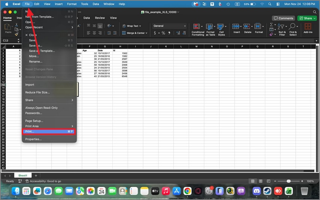320x200 pixels.
Task: Click the percent style icon
Action: tap(163, 33)
